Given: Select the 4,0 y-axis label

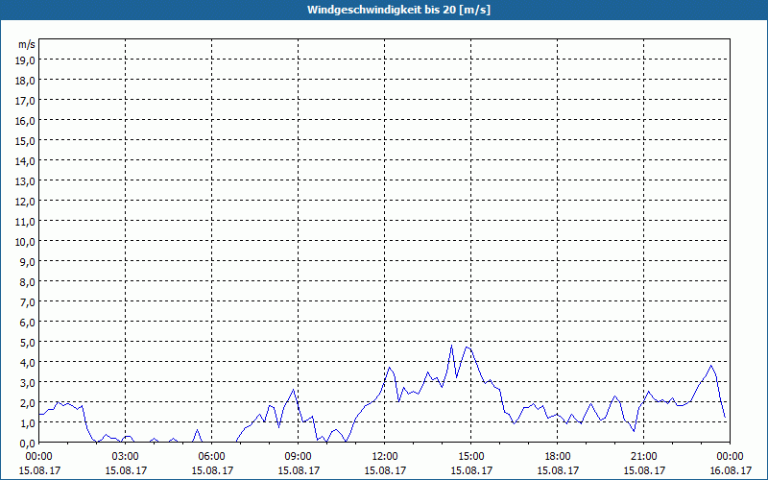Looking at the screenshot, I should 28,363.
